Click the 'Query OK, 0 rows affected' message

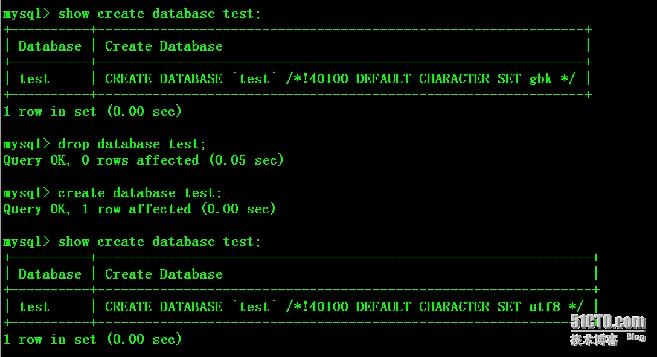(101, 160)
